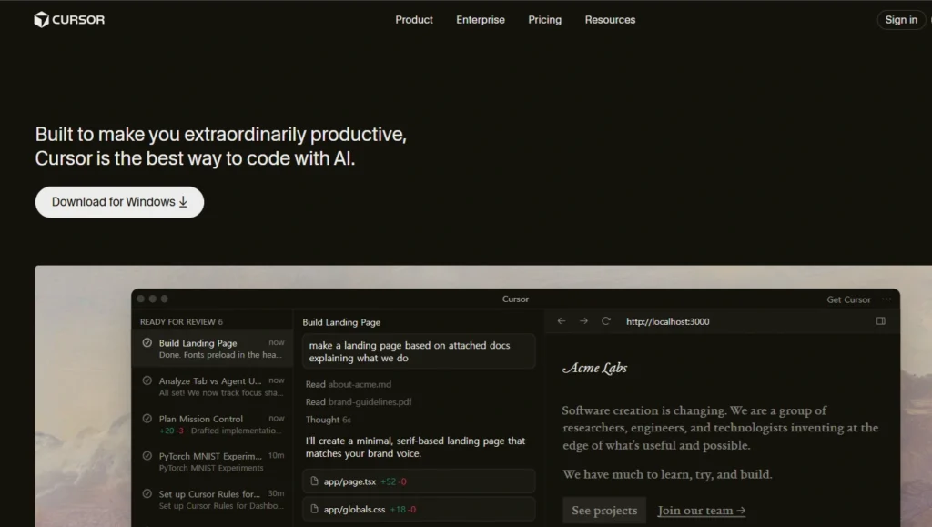Click back arrow in preview browser
The width and height of the screenshot is (932, 527).
pos(561,320)
